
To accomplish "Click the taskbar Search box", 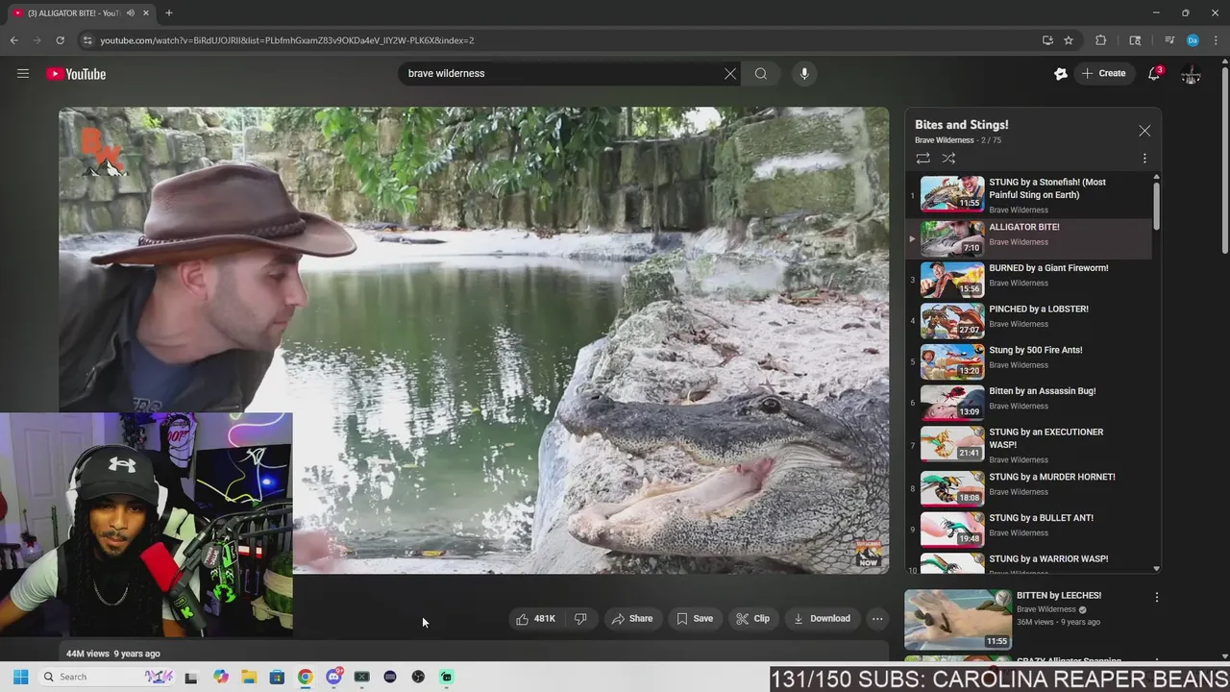I will coord(106,677).
